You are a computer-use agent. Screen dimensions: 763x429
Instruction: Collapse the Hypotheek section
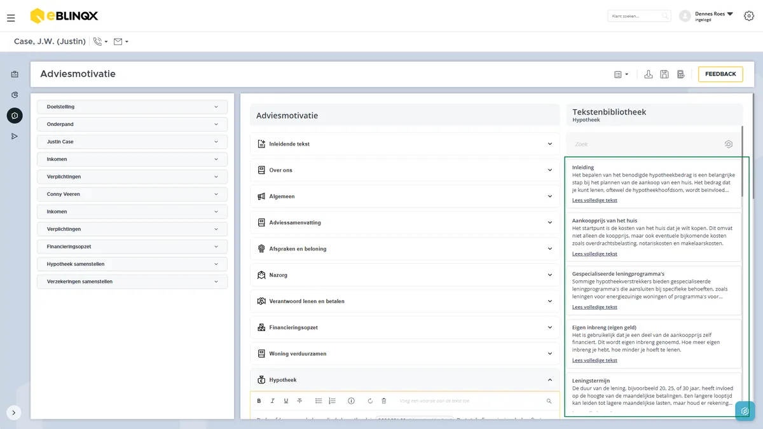(405, 380)
